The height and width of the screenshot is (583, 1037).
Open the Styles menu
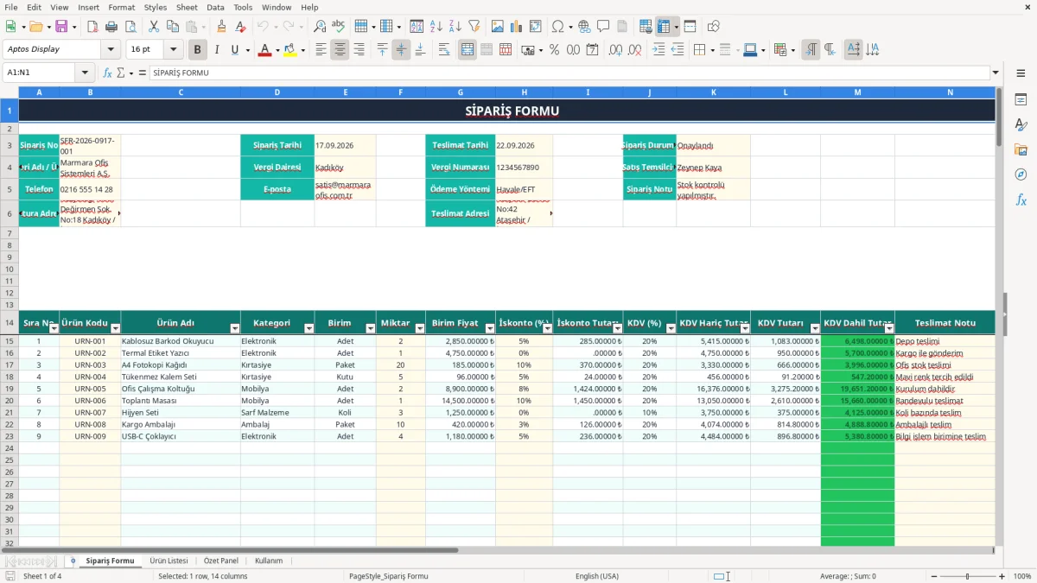[x=156, y=7]
